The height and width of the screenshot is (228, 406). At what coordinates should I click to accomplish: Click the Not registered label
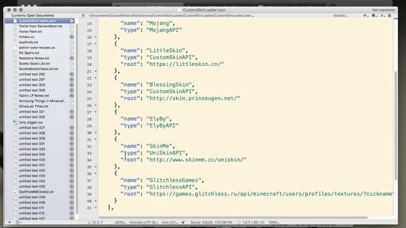click(383, 10)
